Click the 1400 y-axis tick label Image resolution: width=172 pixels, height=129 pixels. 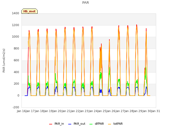point(16,13)
